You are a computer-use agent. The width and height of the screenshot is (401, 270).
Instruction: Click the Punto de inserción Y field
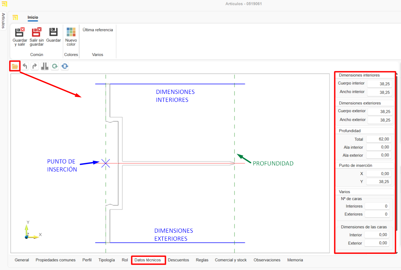tap(379, 182)
